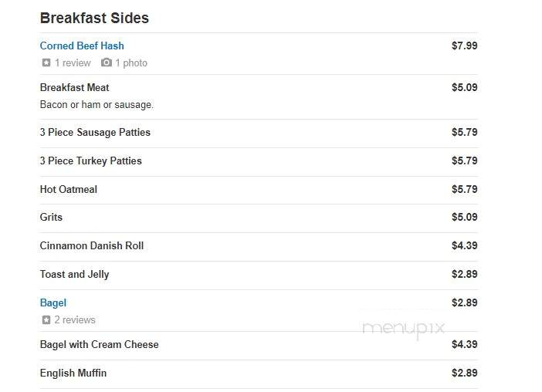
Task: Click the menupix watermark logo
Action: pyautogui.click(x=403, y=328)
